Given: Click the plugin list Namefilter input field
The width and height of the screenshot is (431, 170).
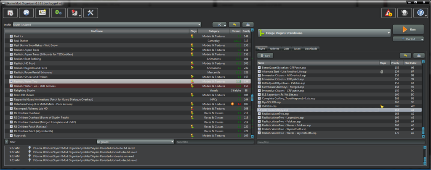Looking at the screenshot, I should tap(341, 142).
